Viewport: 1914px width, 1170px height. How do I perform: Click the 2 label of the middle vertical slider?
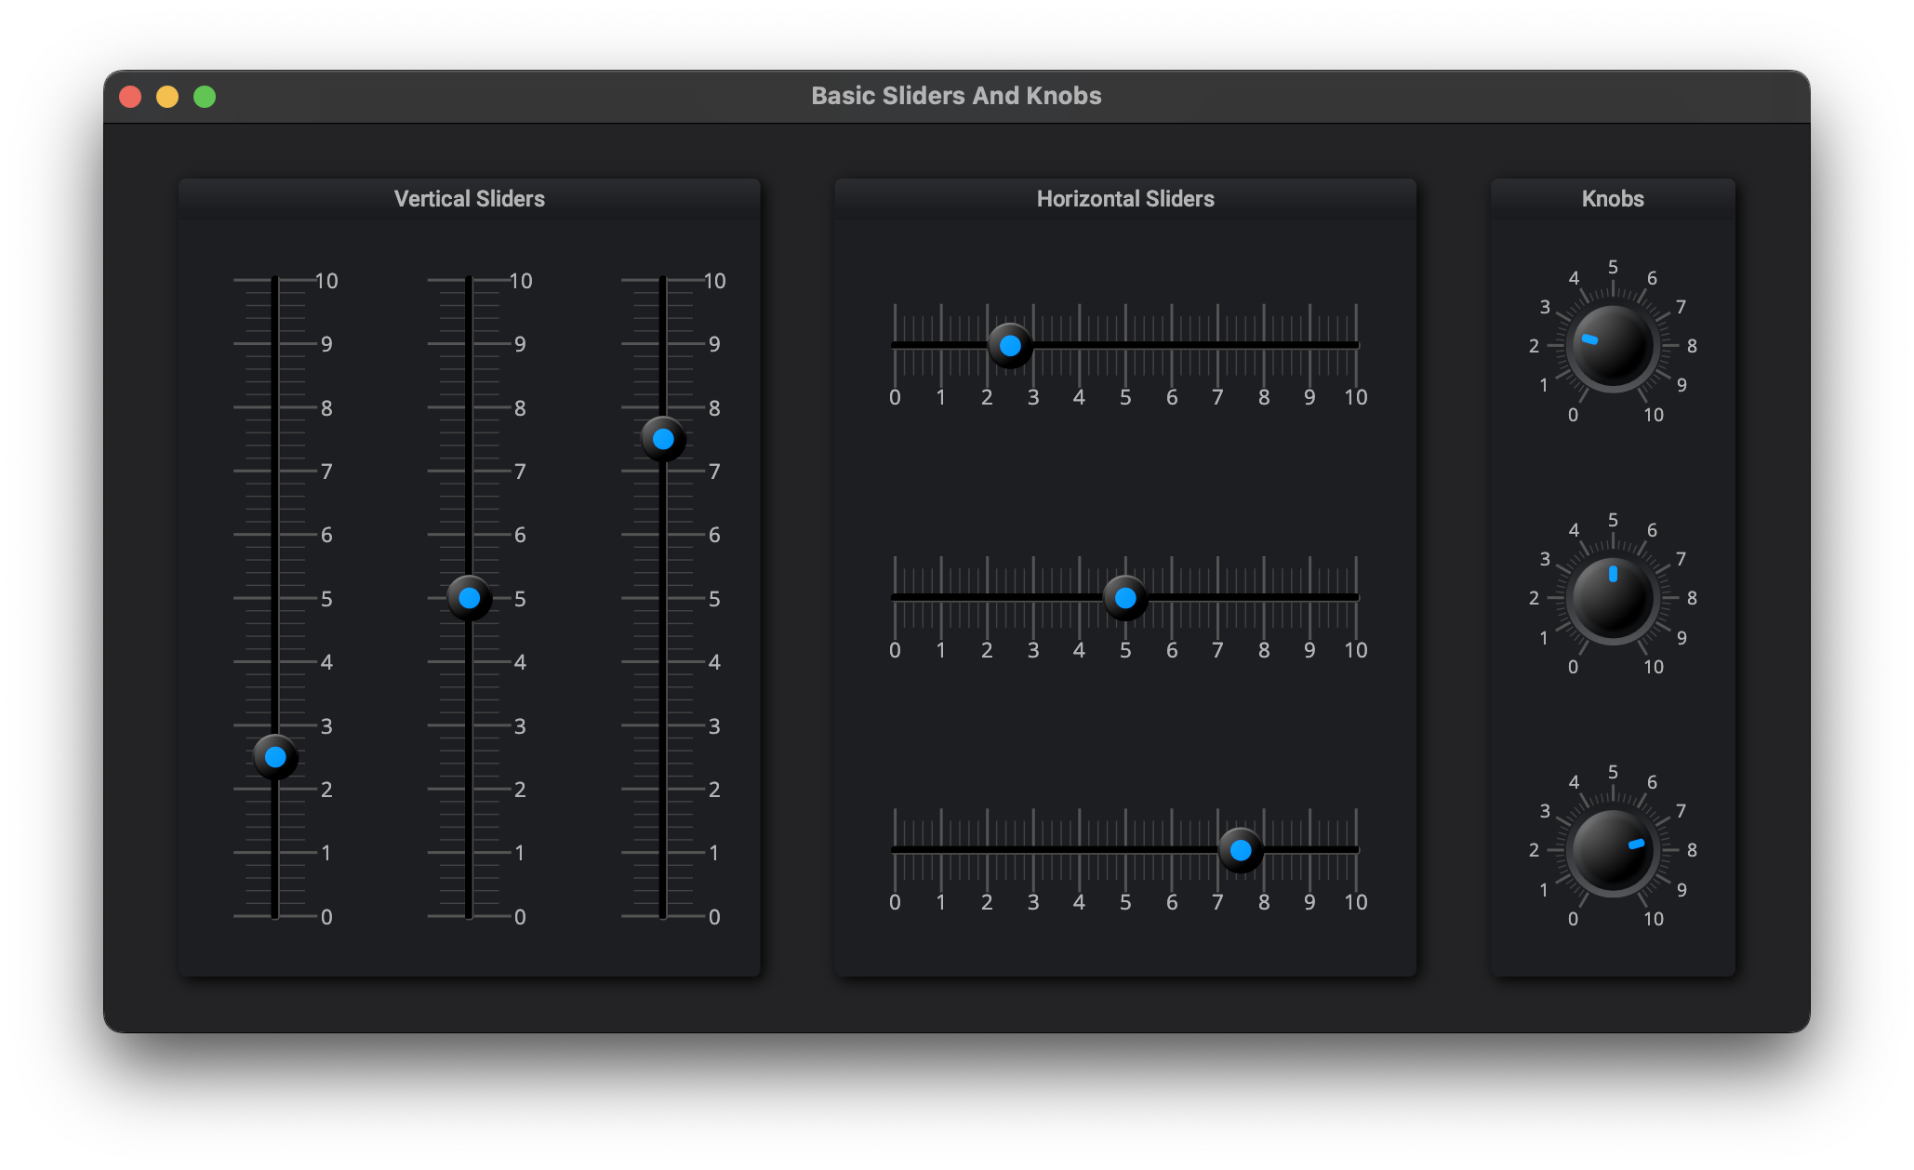click(x=520, y=790)
